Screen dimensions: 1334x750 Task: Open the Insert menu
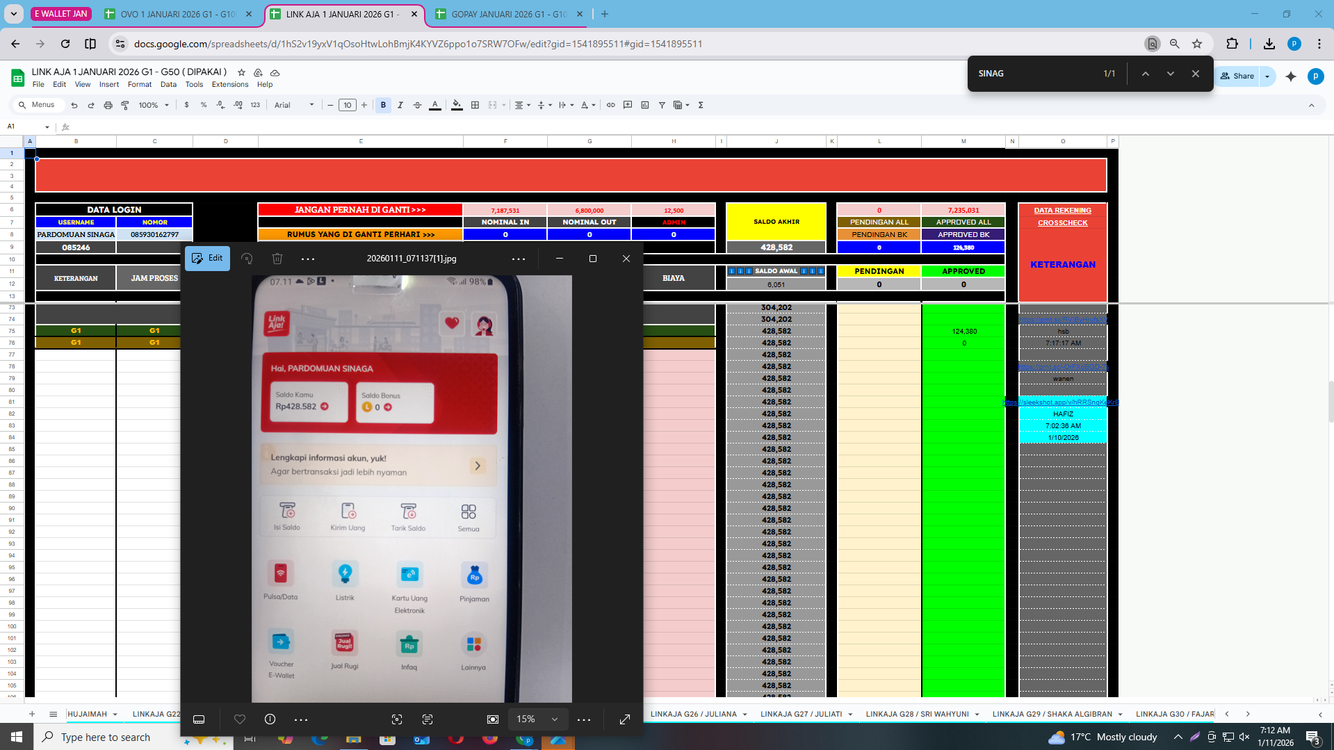click(109, 84)
